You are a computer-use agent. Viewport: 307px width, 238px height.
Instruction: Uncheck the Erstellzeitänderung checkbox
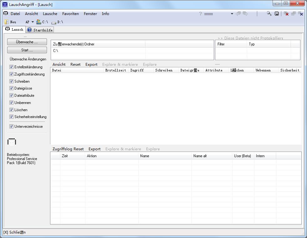(12, 67)
